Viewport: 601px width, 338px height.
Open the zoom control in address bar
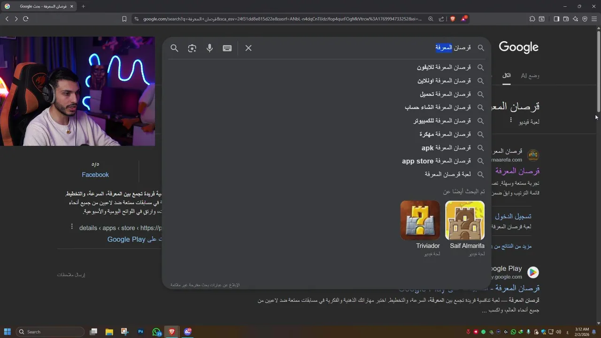(430, 19)
